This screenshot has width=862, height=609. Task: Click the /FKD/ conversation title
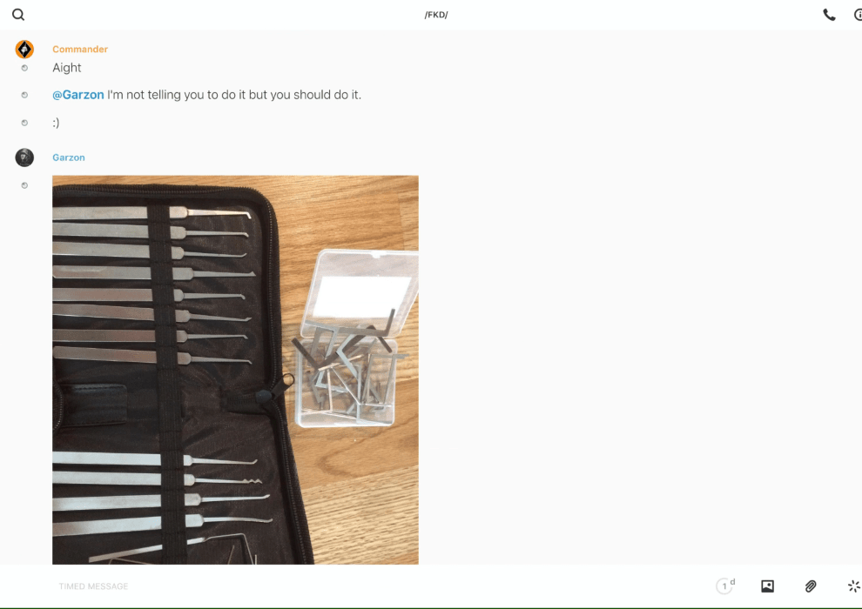coord(436,15)
